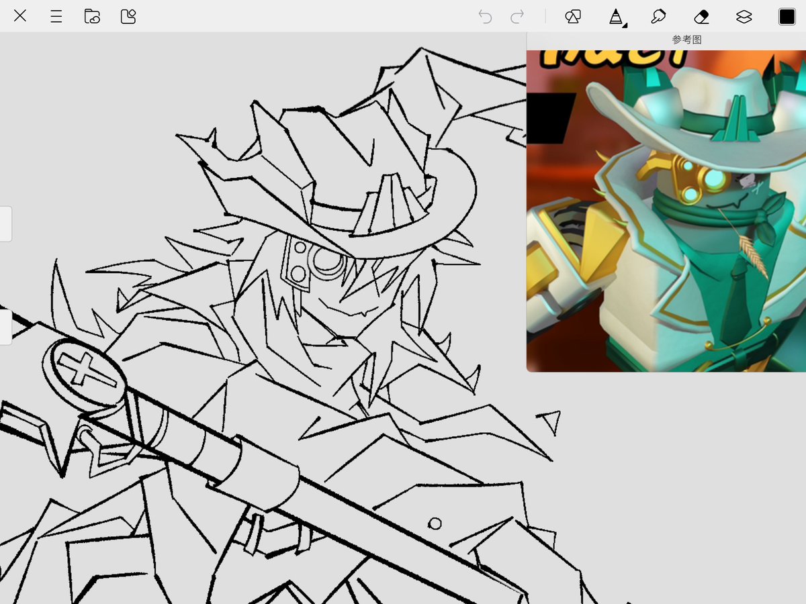This screenshot has height=604, width=806.
Task: Click the lower left side slider handle
Action: point(5,327)
